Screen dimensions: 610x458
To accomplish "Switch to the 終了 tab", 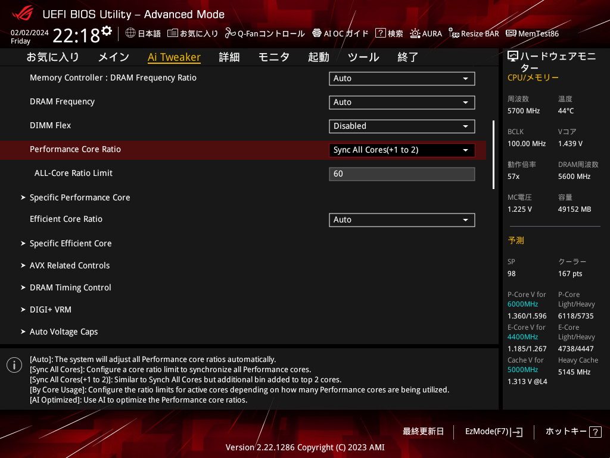I will click(407, 57).
